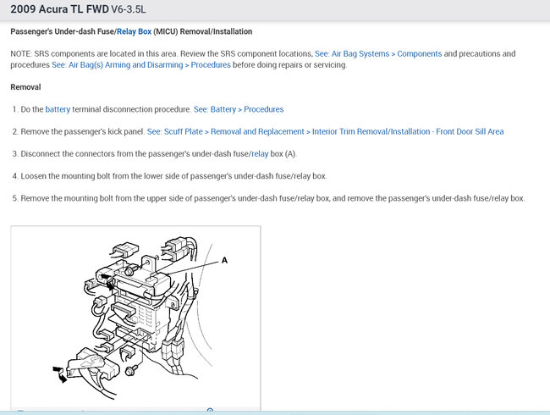The width and height of the screenshot is (550, 415).
Task: Click step 5 text about upper mounting bolt
Action: 272,198
